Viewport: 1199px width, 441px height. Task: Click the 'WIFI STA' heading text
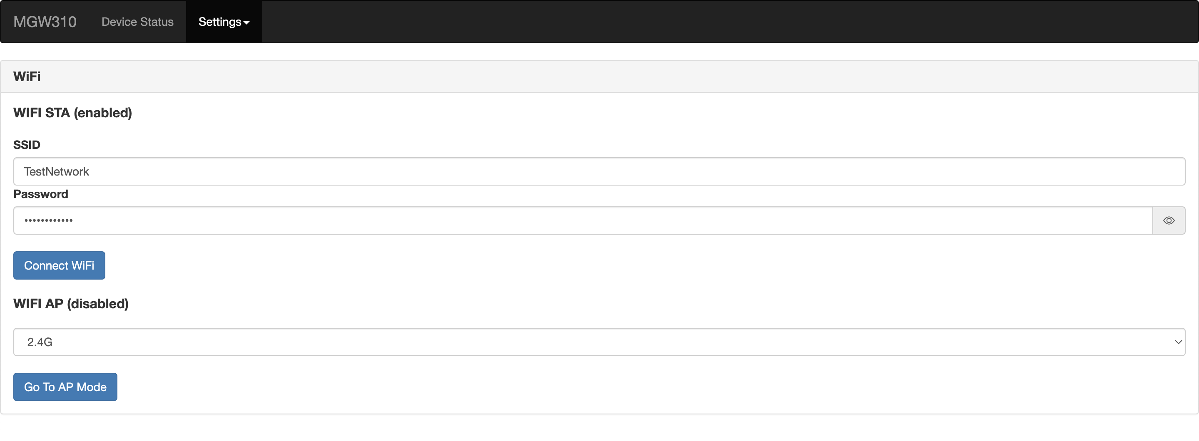pos(42,113)
